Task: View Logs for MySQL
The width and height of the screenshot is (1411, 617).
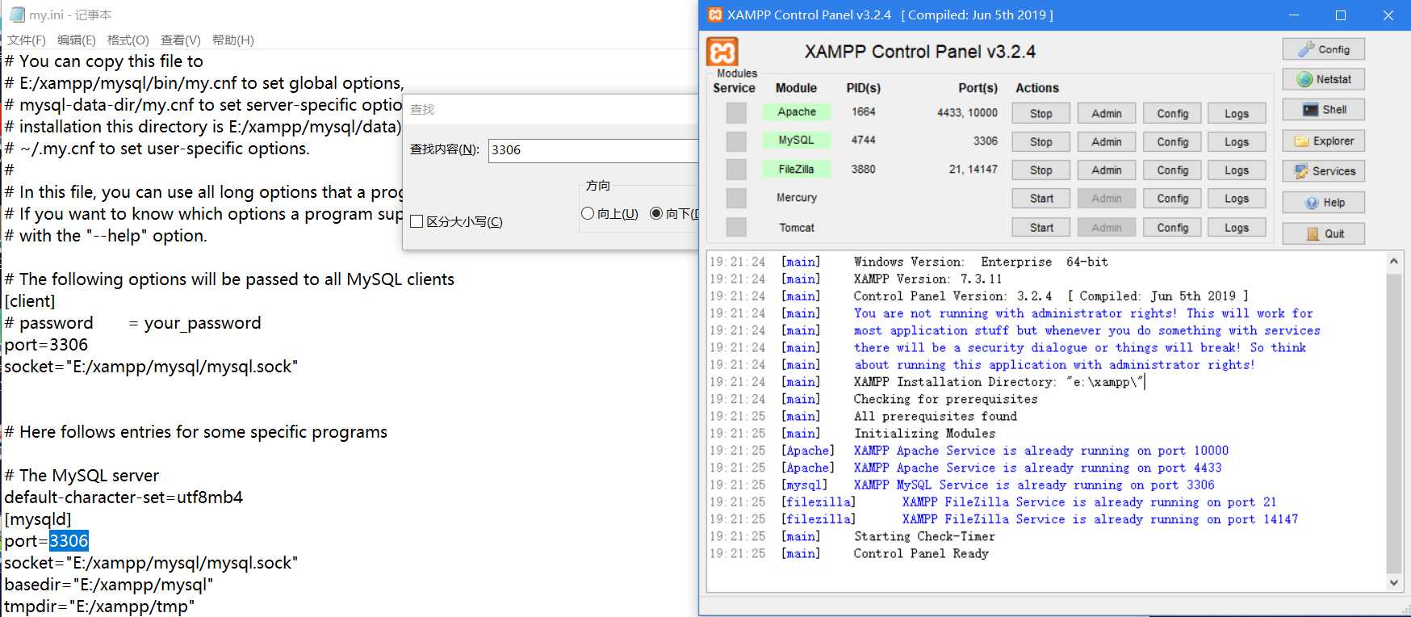Action: click(x=1237, y=142)
